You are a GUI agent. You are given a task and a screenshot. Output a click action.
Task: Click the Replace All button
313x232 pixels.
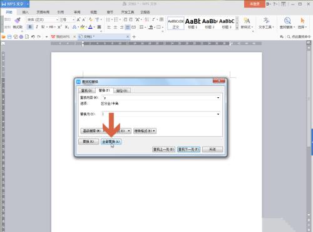(x=111, y=142)
